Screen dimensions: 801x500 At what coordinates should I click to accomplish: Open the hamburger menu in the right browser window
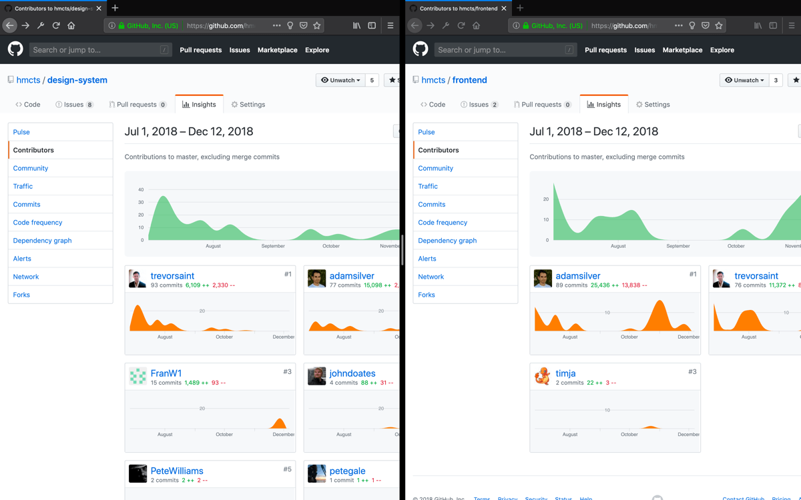pos(792,25)
